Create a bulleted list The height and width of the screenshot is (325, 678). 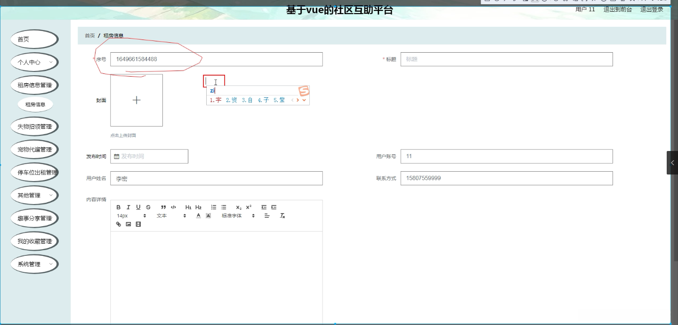pyautogui.click(x=224, y=207)
